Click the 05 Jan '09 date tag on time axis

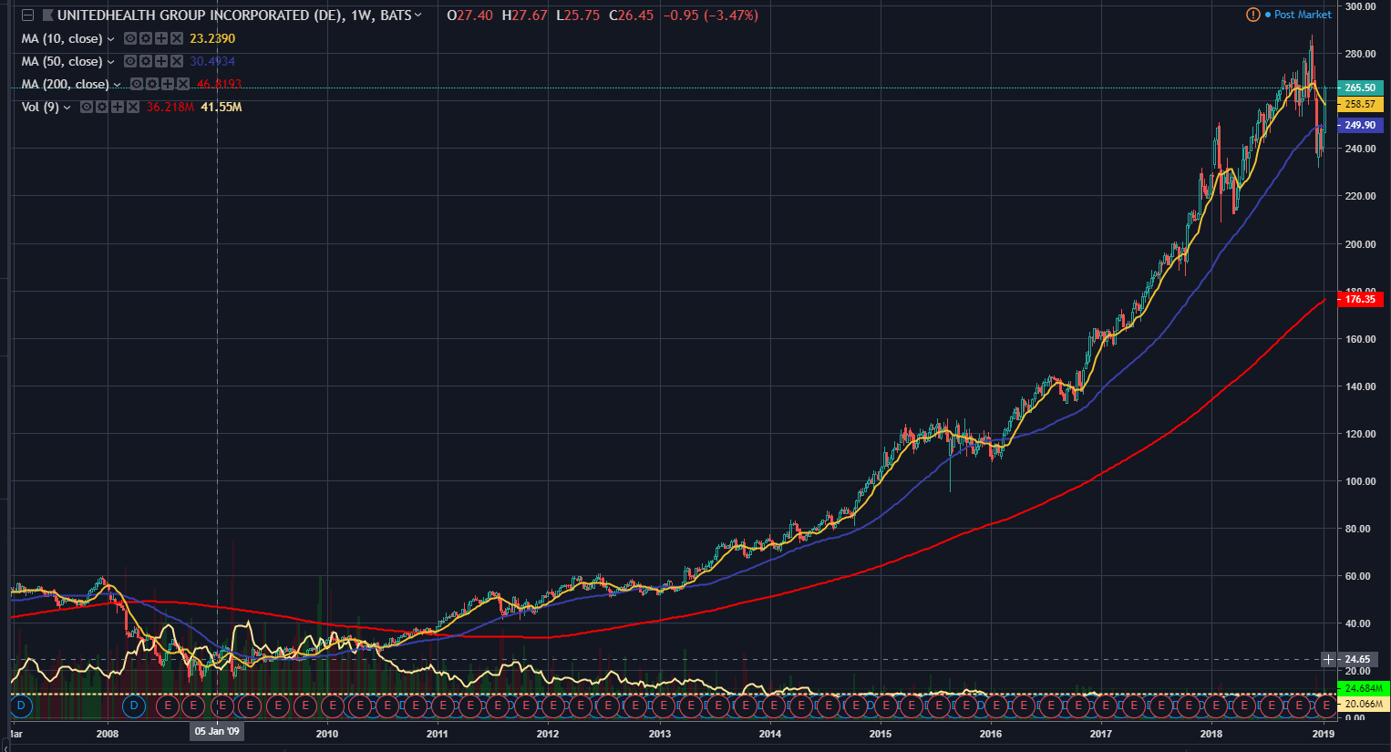tap(217, 732)
